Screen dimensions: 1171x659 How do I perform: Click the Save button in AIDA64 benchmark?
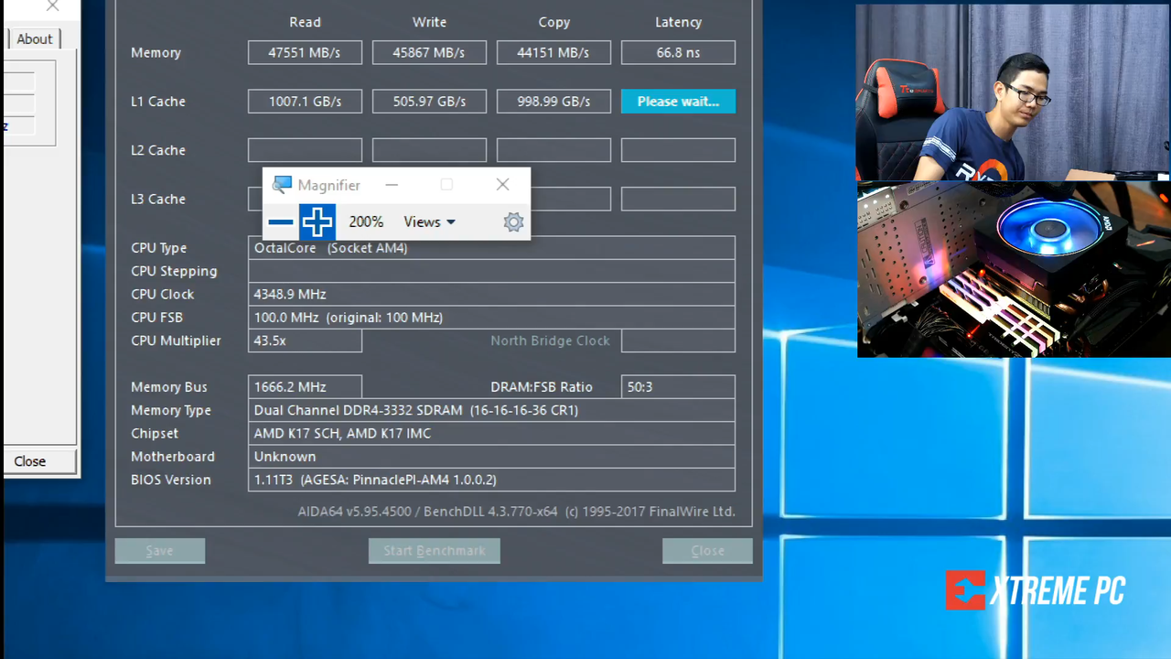click(160, 550)
